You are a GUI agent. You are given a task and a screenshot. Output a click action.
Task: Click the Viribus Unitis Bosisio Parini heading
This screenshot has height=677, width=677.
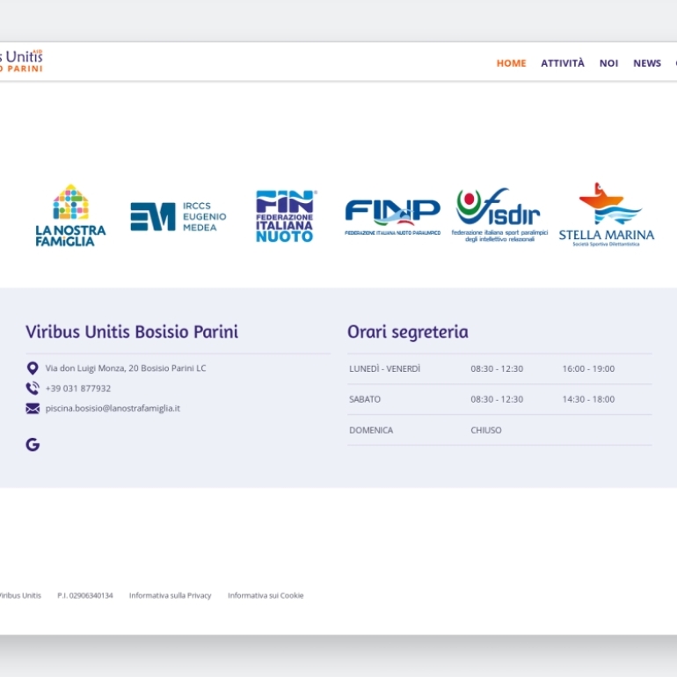[x=132, y=332]
